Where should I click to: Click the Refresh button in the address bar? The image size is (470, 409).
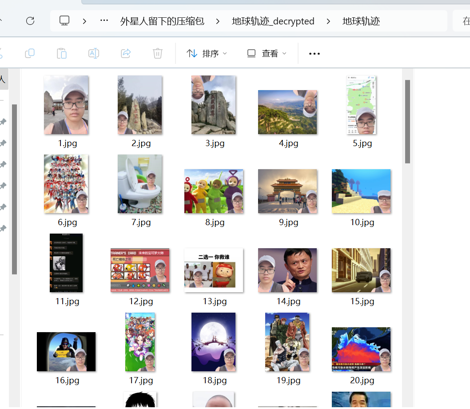30,21
